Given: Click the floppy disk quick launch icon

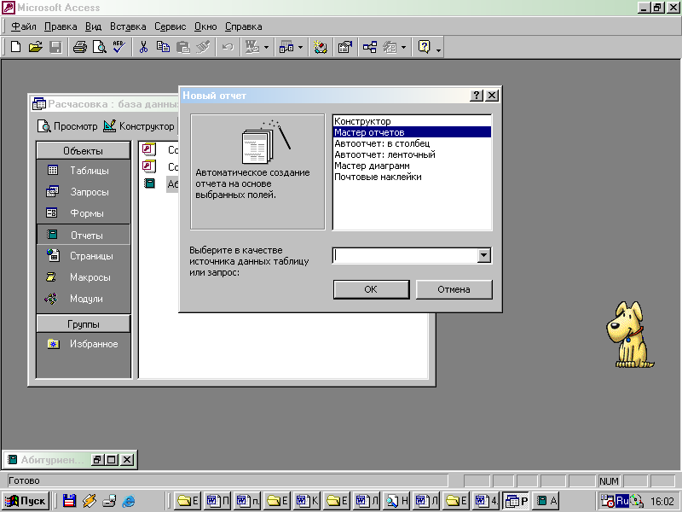Looking at the screenshot, I should tap(70, 501).
